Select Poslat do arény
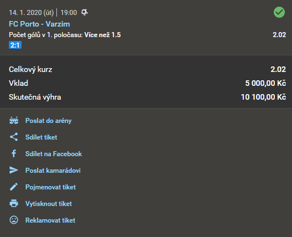Image resolution: width=292 pixels, height=237 pixels. (49, 121)
